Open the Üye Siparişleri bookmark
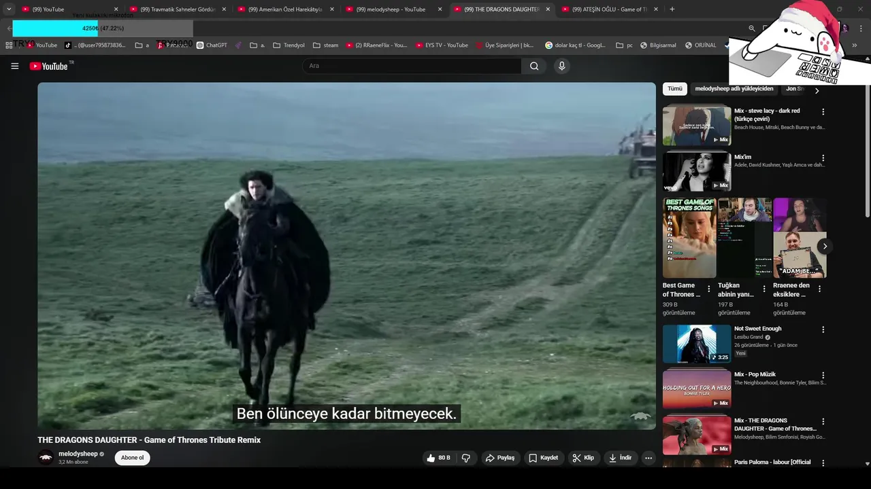Image resolution: width=871 pixels, height=489 pixels. click(505, 46)
